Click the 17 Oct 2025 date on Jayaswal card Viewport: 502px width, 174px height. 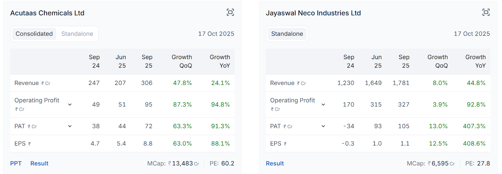472,34
